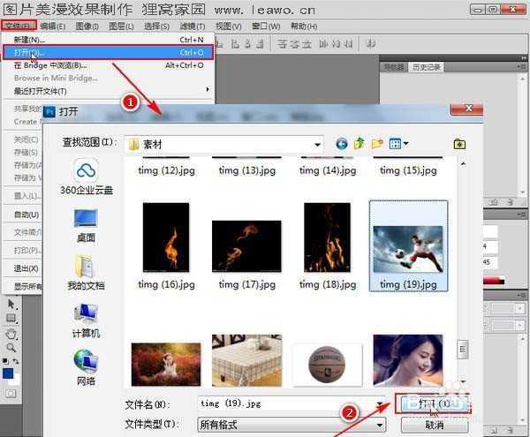Select 桌面 in the places sidebar
The image size is (530, 437).
86,226
